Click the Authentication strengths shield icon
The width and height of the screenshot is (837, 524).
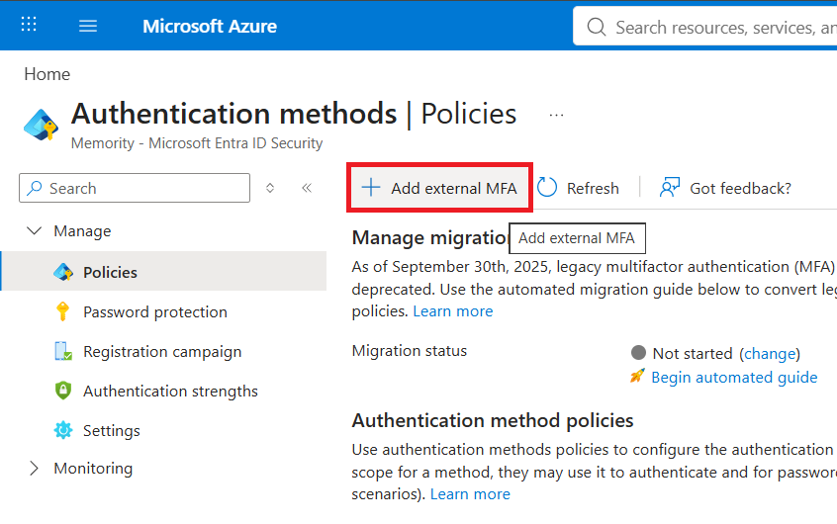(x=63, y=391)
